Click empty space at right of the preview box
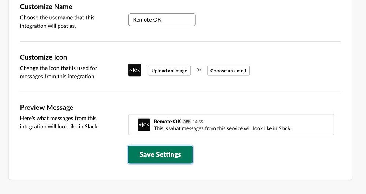The image size is (366, 194). [315, 124]
